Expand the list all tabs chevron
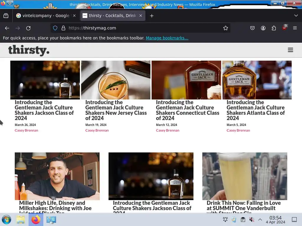This screenshot has height=226, width=302. click(296, 16)
